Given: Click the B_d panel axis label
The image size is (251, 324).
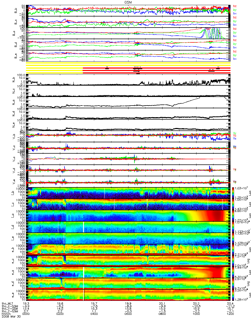Looking at the screenshot, I should [x=15, y=45].
